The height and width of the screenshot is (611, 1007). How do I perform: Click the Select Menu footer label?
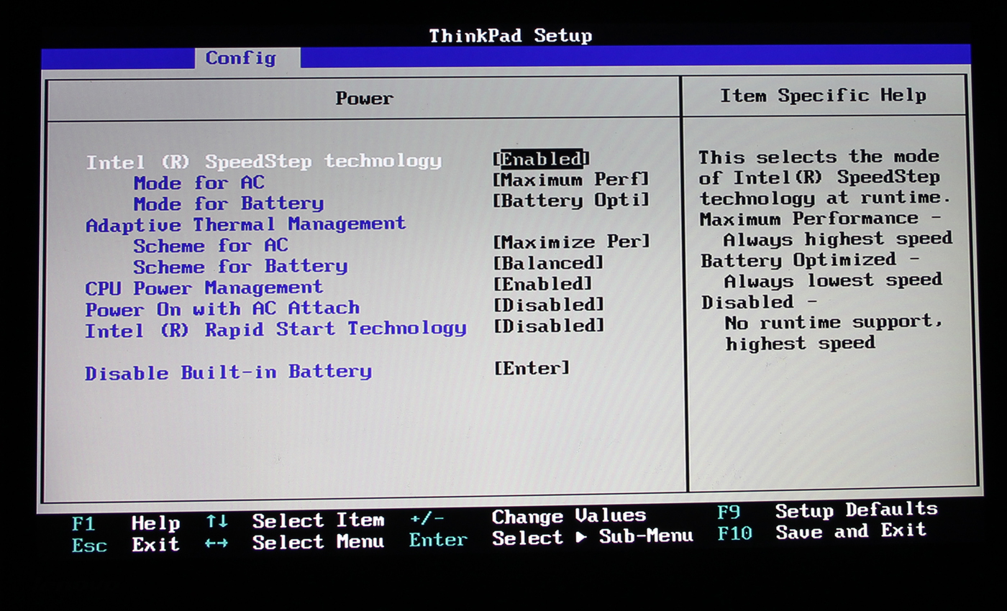[319, 542]
